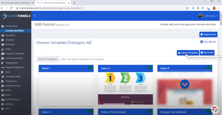Bookmark page with the star icon

pyautogui.click(x=187, y=8)
